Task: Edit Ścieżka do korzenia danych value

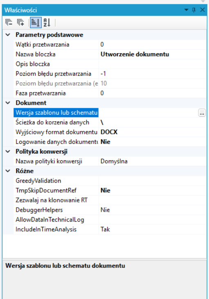Action: click(153, 122)
